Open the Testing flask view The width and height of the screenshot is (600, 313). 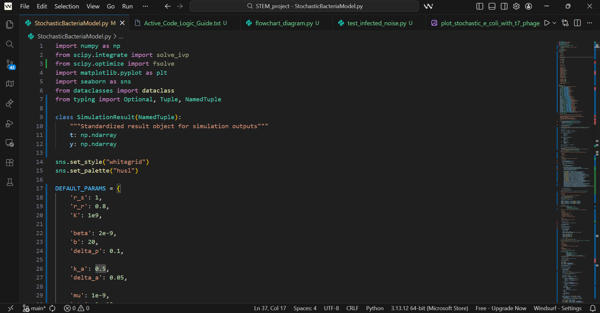point(9,182)
